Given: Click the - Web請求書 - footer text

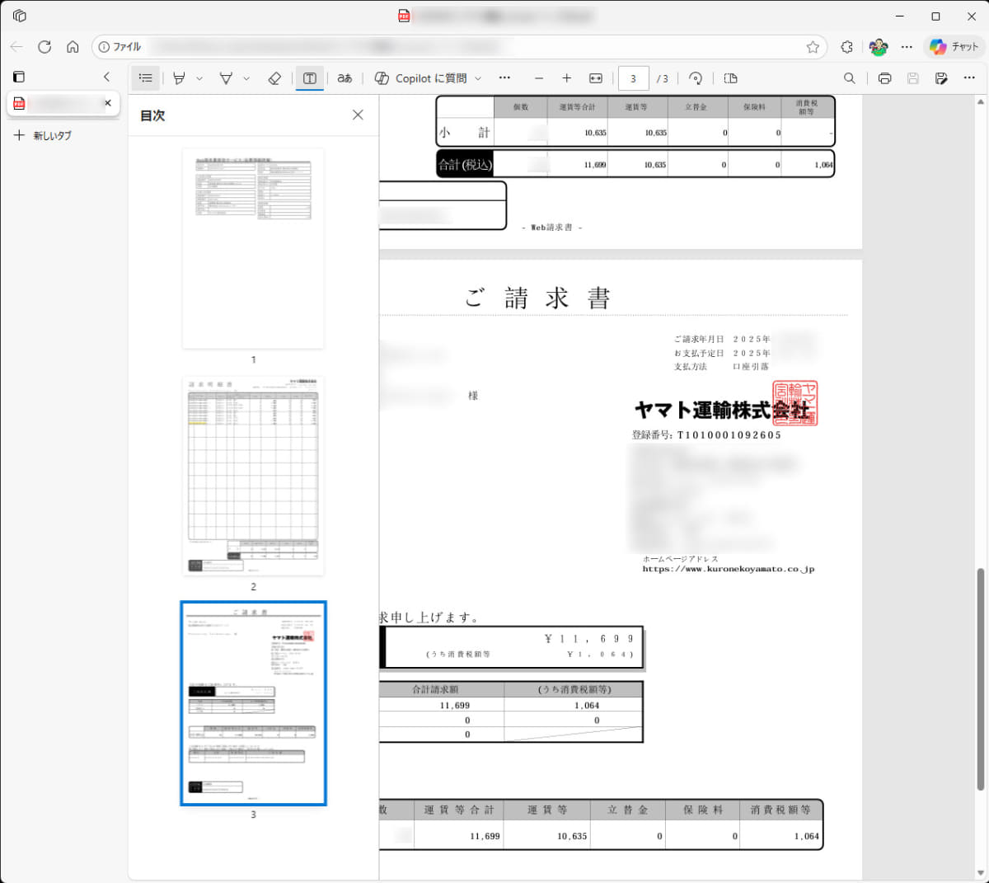Looking at the screenshot, I should click(x=551, y=228).
